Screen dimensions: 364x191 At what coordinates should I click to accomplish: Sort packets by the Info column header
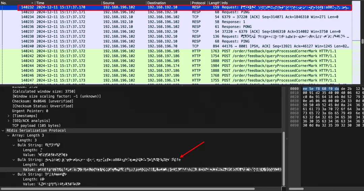285,3
